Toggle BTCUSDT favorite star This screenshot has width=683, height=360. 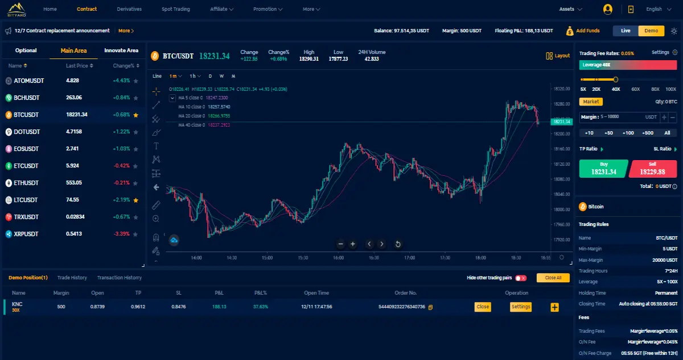tap(136, 115)
